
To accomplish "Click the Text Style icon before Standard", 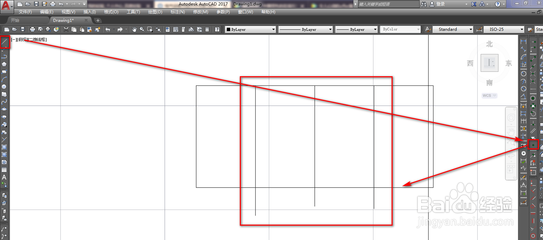I will (428, 29).
